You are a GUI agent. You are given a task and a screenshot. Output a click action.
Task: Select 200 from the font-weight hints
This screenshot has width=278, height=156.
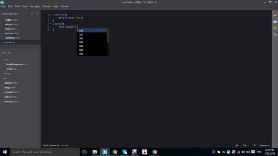click(92, 35)
